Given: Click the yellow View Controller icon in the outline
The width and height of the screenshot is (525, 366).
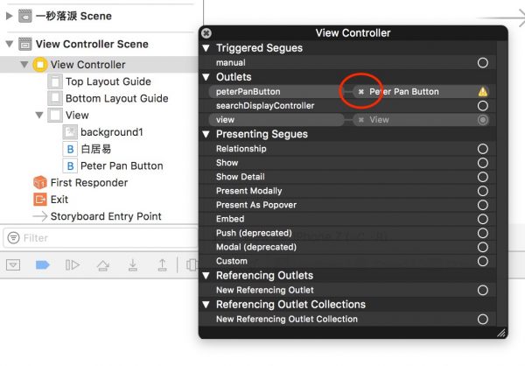Looking at the screenshot, I should click(40, 64).
